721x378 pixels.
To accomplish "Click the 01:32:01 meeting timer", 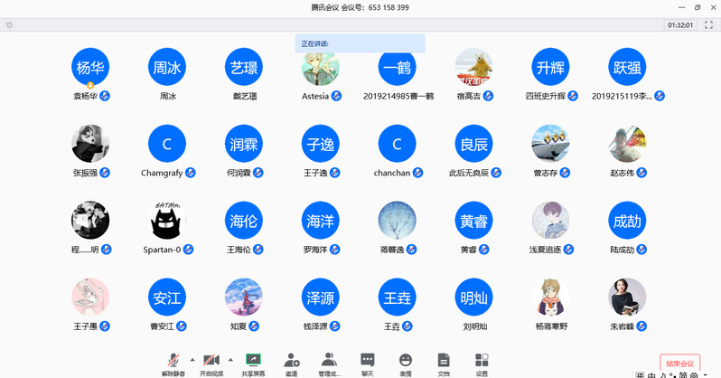I will 680,24.
